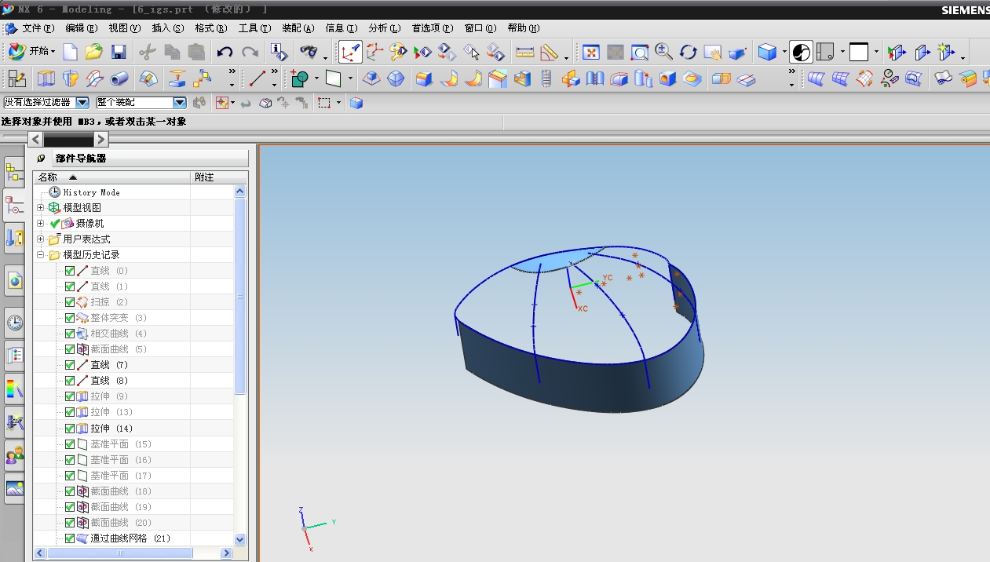Click the Measure Distance ruler icon

pos(524,53)
